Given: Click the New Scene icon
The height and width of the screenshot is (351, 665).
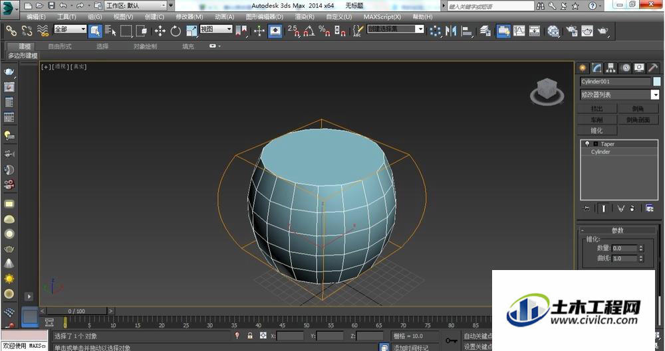Looking at the screenshot, I should pos(28,6).
